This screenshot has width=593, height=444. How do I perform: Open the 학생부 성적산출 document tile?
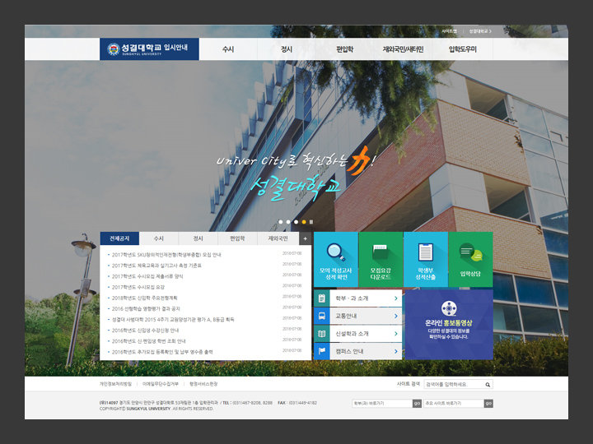(426, 259)
